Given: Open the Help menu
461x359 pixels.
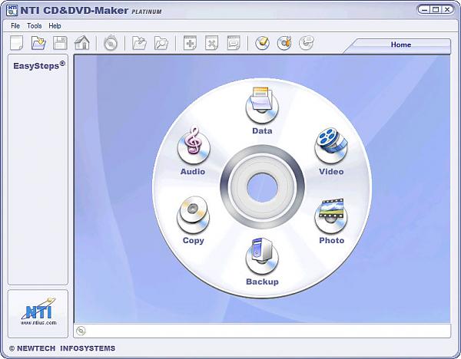Looking at the screenshot, I should coord(55,26).
